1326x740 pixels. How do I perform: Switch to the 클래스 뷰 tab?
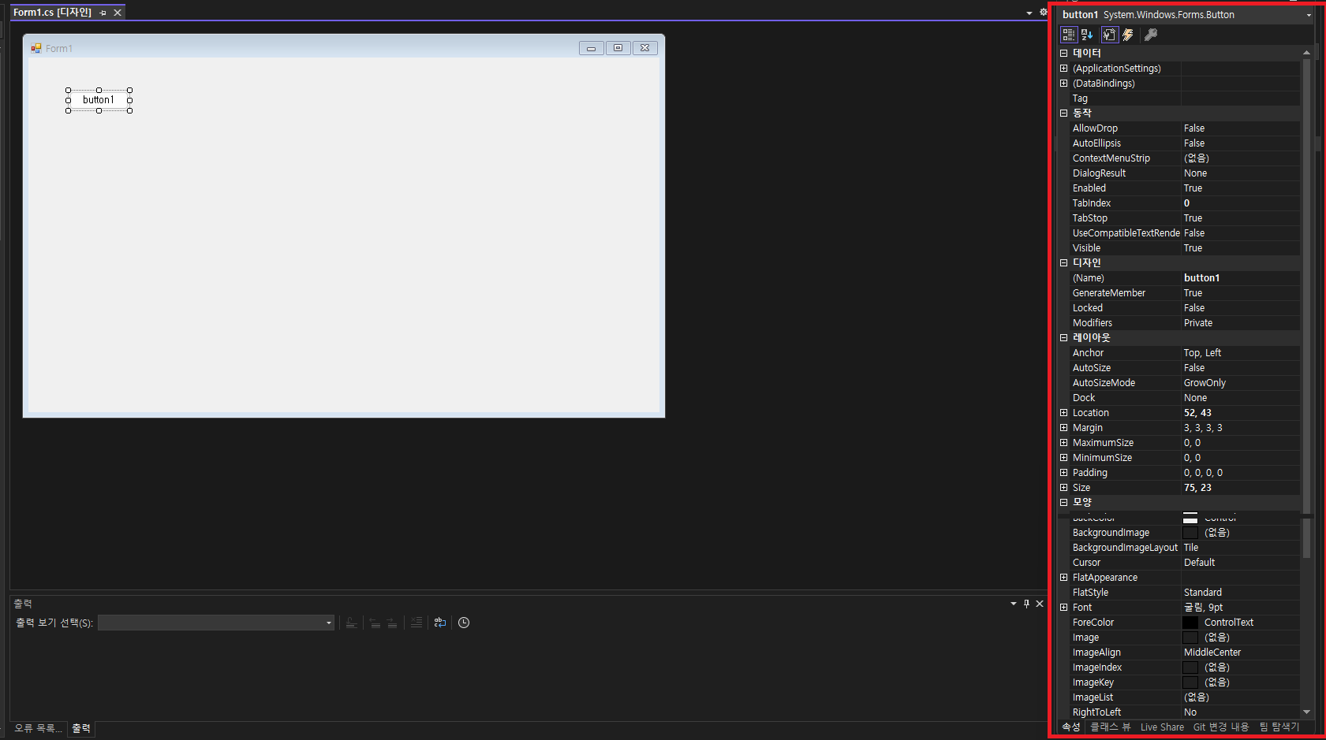[1110, 727]
